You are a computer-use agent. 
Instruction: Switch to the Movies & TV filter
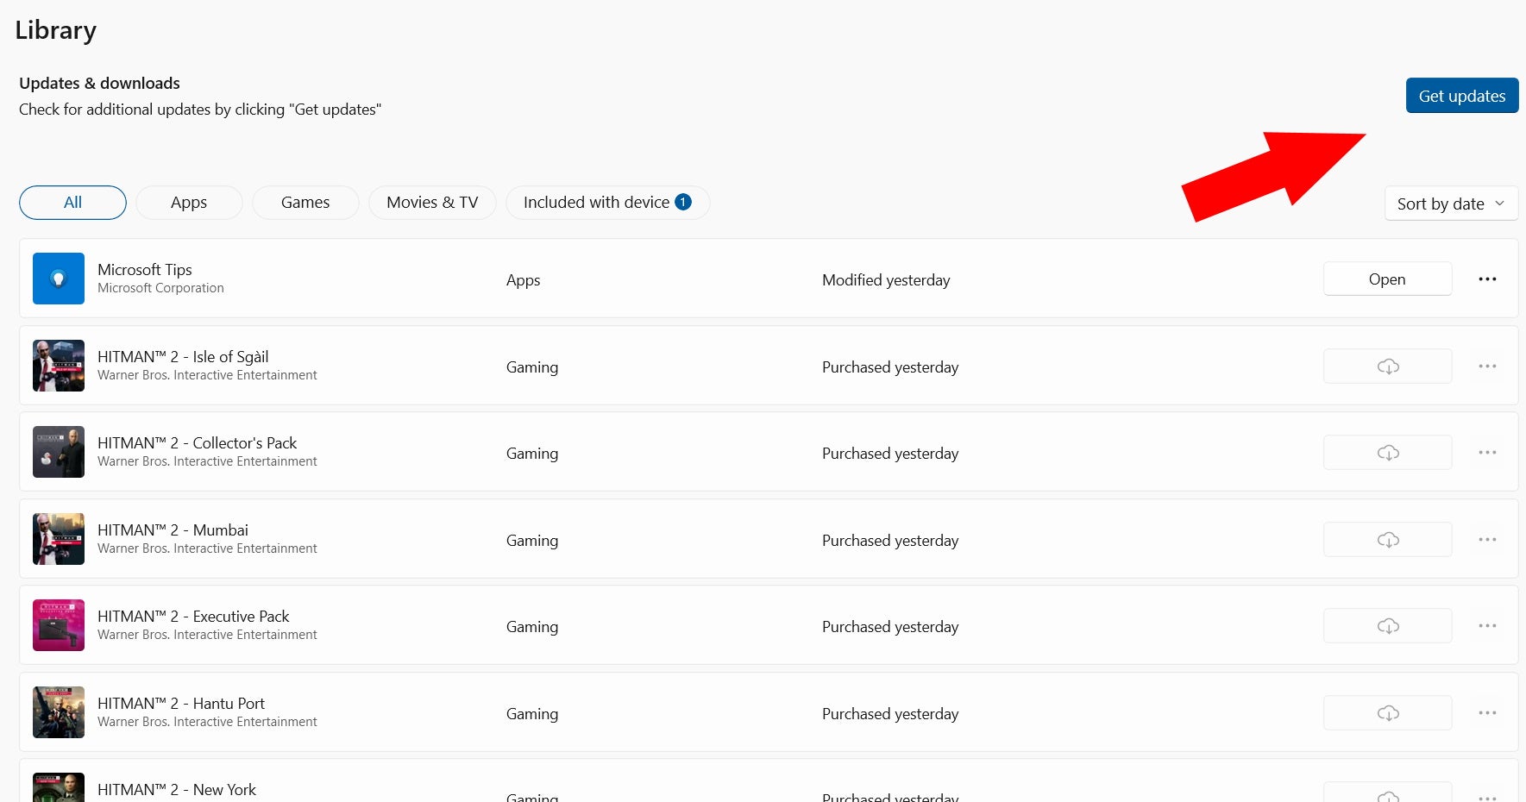tap(432, 202)
